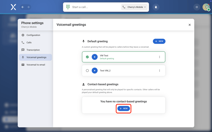Click the notifications muted bell icon
This screenshot has width=212, height=132.
click(156, 7)
